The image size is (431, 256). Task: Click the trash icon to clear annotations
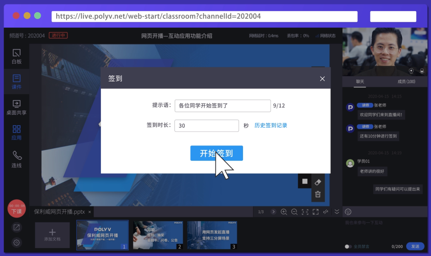click(x=318, y=195)
